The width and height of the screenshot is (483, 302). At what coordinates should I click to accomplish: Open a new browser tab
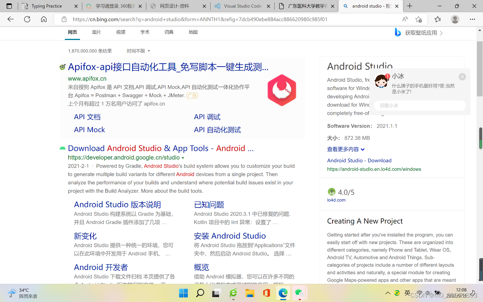[x=409, y=6]
